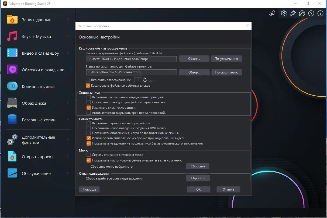This screenshot has width=327, height=218.
Task: Open the Обслуживание menu item
Action: pos(38,173)
